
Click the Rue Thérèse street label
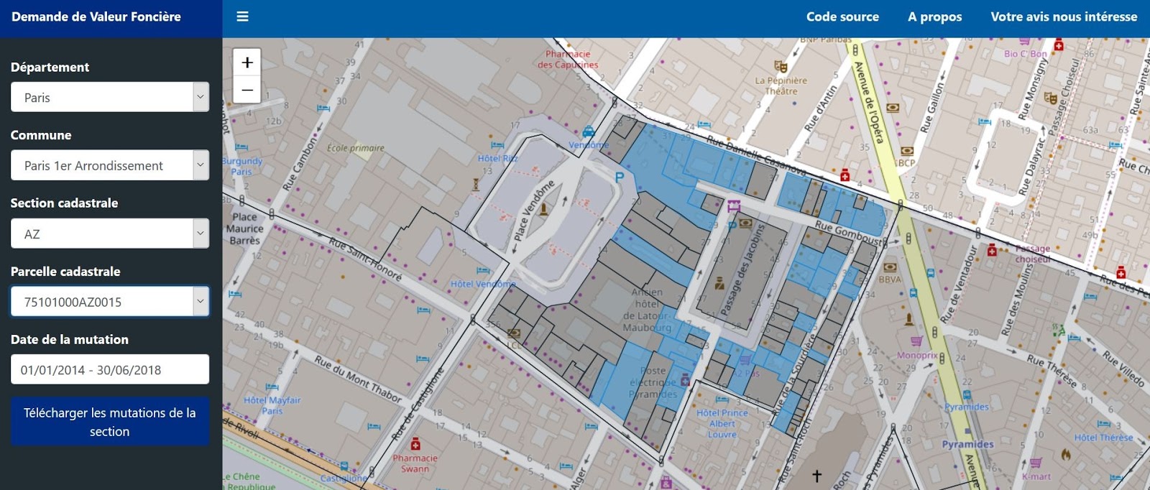point(1051,371)
